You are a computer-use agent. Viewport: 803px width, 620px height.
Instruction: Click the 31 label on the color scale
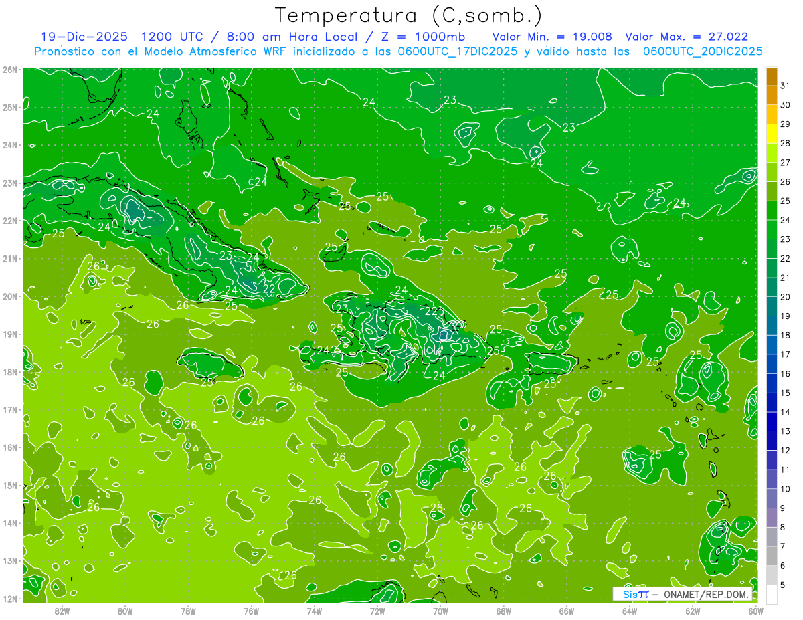[x=786, y=86]
